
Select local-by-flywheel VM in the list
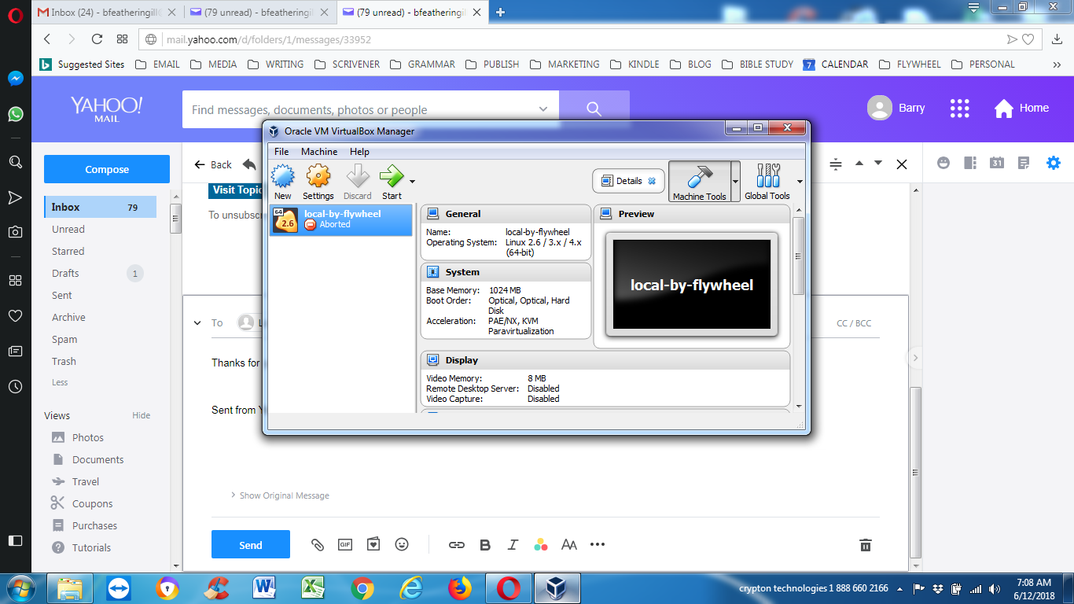point(341,220)
